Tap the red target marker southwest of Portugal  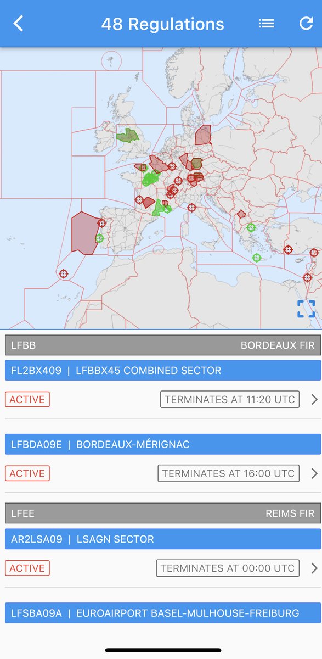[x=63, y=273]
